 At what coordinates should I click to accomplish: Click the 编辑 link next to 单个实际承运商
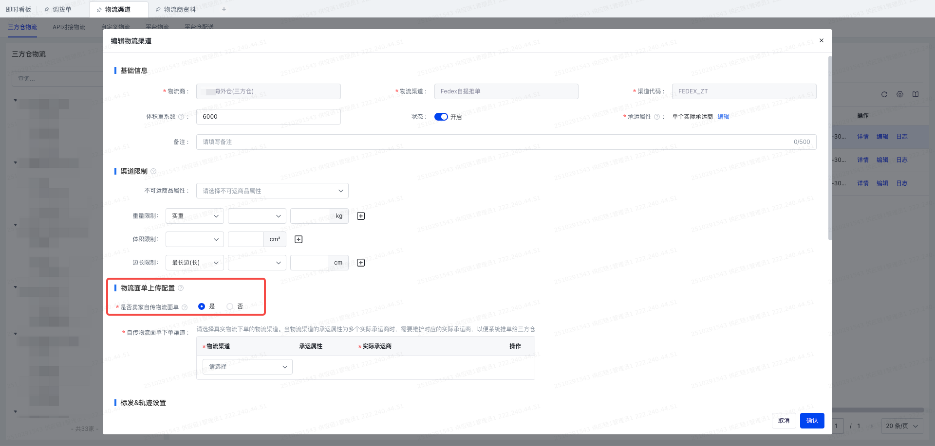(723, 117)
